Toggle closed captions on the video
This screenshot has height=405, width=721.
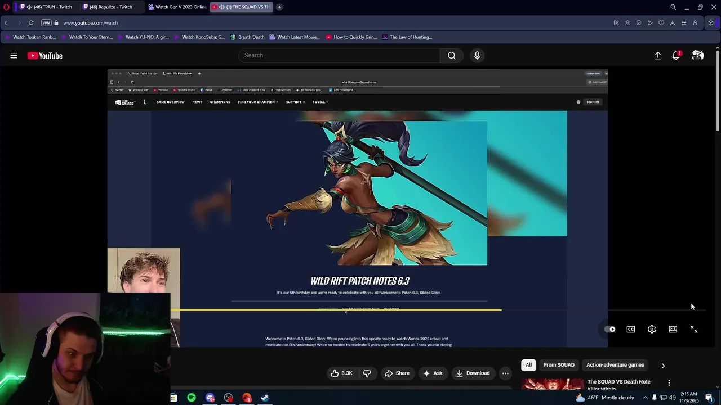point(631,330)
